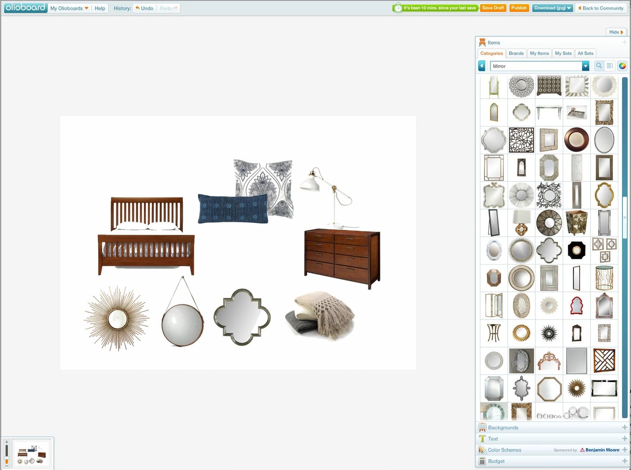Click the last-save timer clock icon
This screenshot has width=631, height=470.
coord(398,8)
